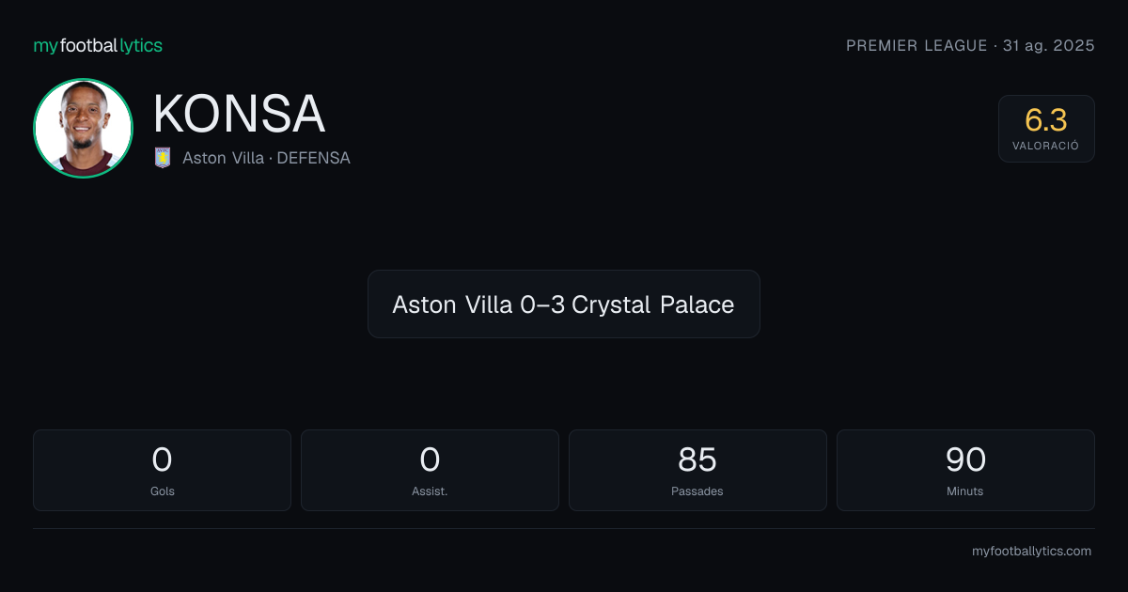
Task: Click the Aston Villa club crest icon
Action: pyautogui.click(x=163, y=158)
